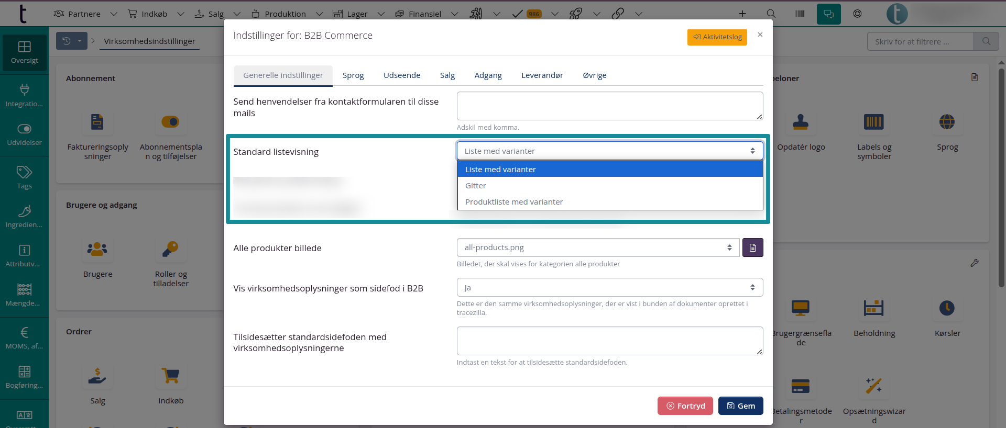Open Tags in the sidebar

(x=24, y=178)
